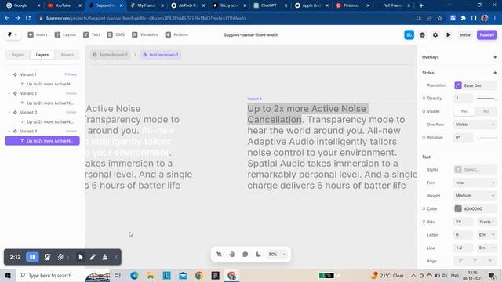The width and height of the screenshot is (502, 282).
Task: Adjust the Rotation slider
Action: (486, 138)
